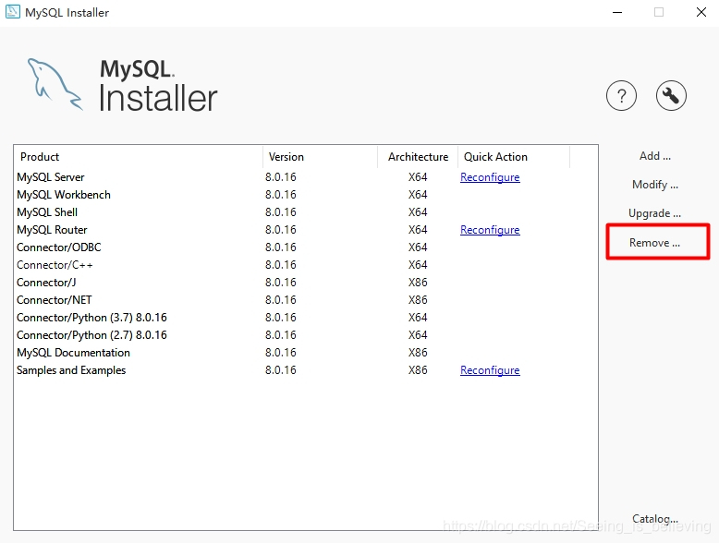Select the MySQL Router row
The height and width of the screenshot is (543, 719).
[305, 230]
